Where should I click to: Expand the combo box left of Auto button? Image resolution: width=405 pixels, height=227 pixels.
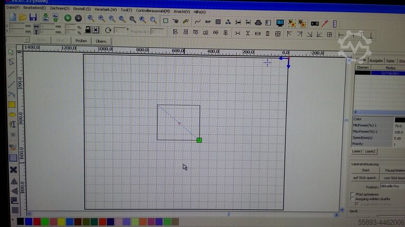[26, 40]
